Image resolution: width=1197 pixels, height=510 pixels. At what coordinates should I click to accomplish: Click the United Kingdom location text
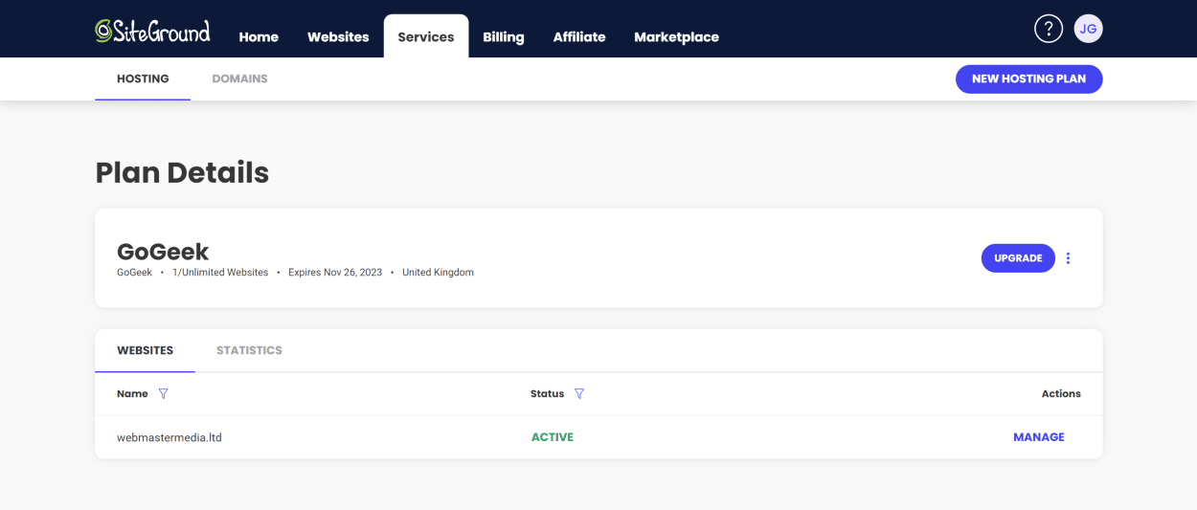point(438,273)
